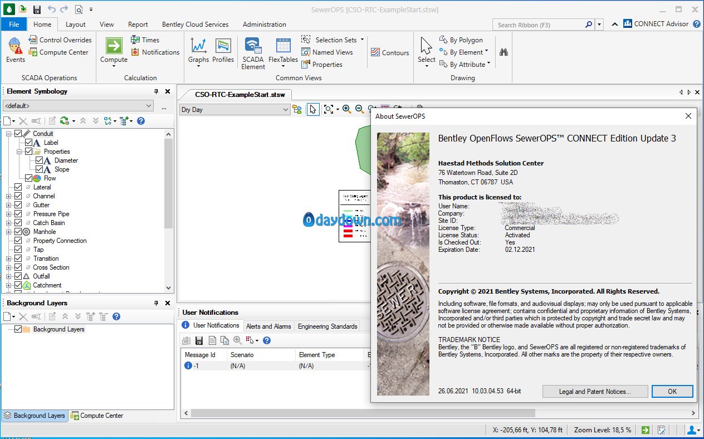The image size is (704, 439).
Task: Click OK in About SewerOPS dialog
Action: point(672,392)
